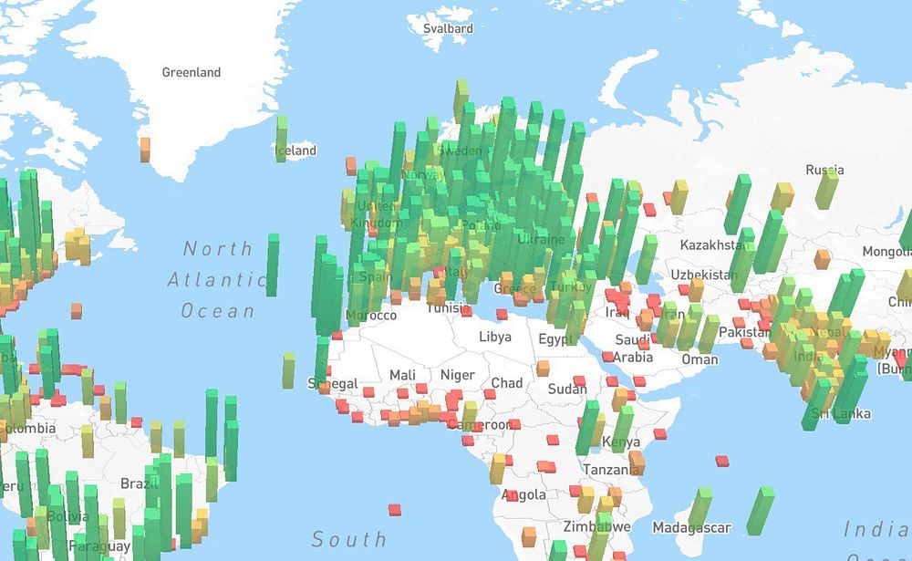Click the lone red marker in South Atlantic
This screenshot has height=561, width=912.
click(x=395, y=510)
